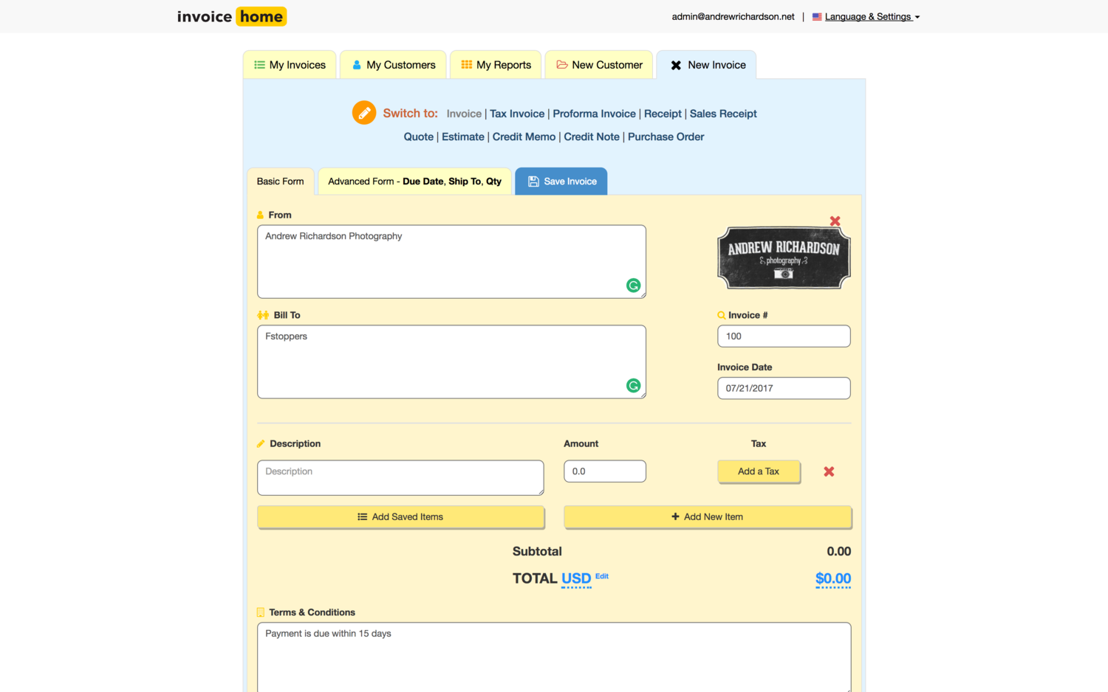Click the item Description field
Viewport: 1108px width, 692px height.
point(400,478)
